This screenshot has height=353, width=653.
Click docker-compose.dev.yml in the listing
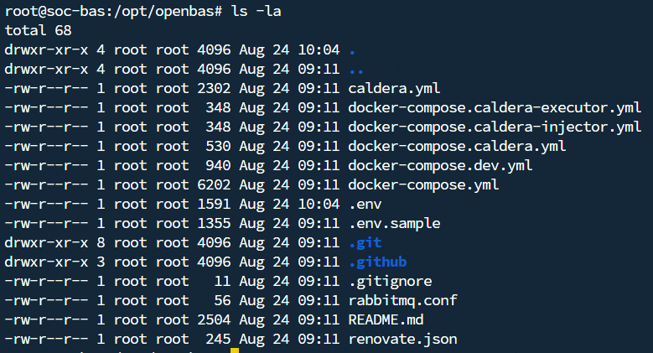[440, 165]
